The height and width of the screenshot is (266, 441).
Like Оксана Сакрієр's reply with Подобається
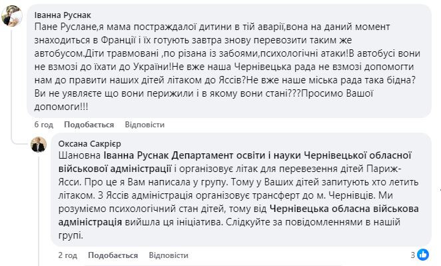[113, 255]
